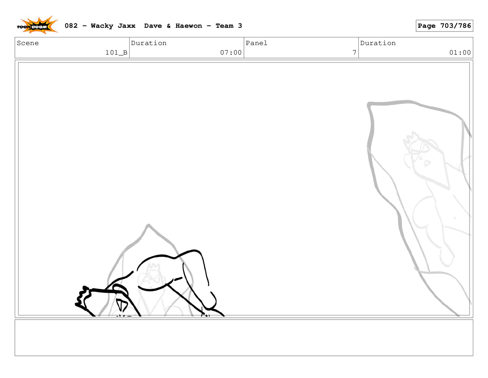Click the empty notes box below panel

click(x=244, y=338)
